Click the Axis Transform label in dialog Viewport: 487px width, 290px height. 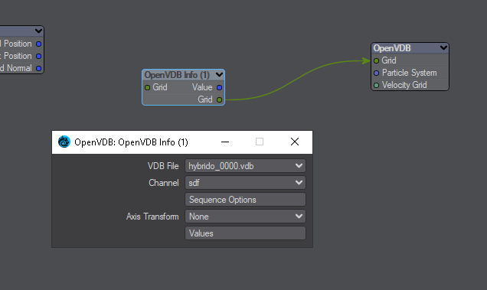pos(152,217)
